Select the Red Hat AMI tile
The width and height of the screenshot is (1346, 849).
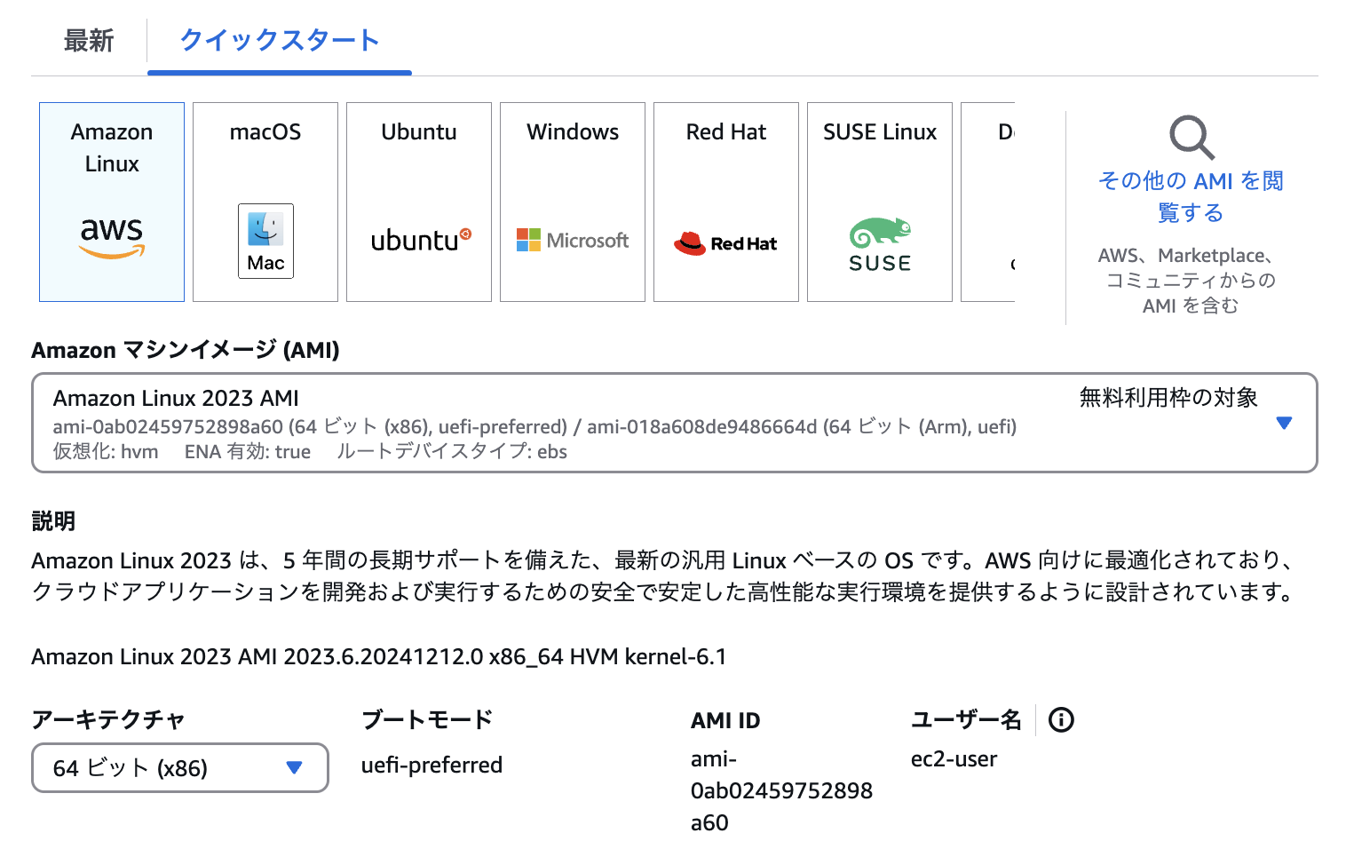pos(726,202)
